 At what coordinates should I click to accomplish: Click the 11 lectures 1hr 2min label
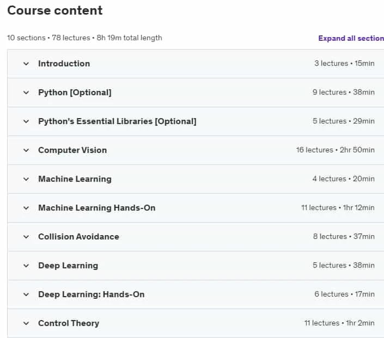339,323
